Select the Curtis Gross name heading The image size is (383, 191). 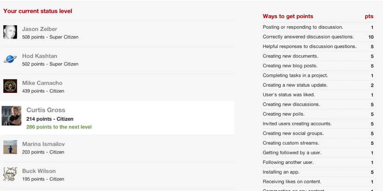tap(46, 110)
